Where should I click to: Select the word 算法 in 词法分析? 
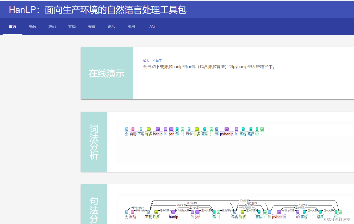pos(205,134)
